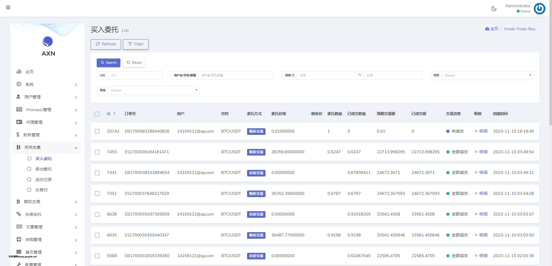
Task: Click the UID input field
Action: click(x=135, y=75)
